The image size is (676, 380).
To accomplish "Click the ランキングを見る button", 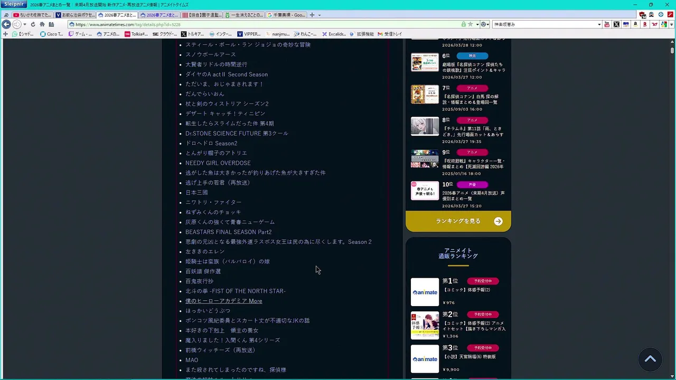I will [x=458, y=221].
